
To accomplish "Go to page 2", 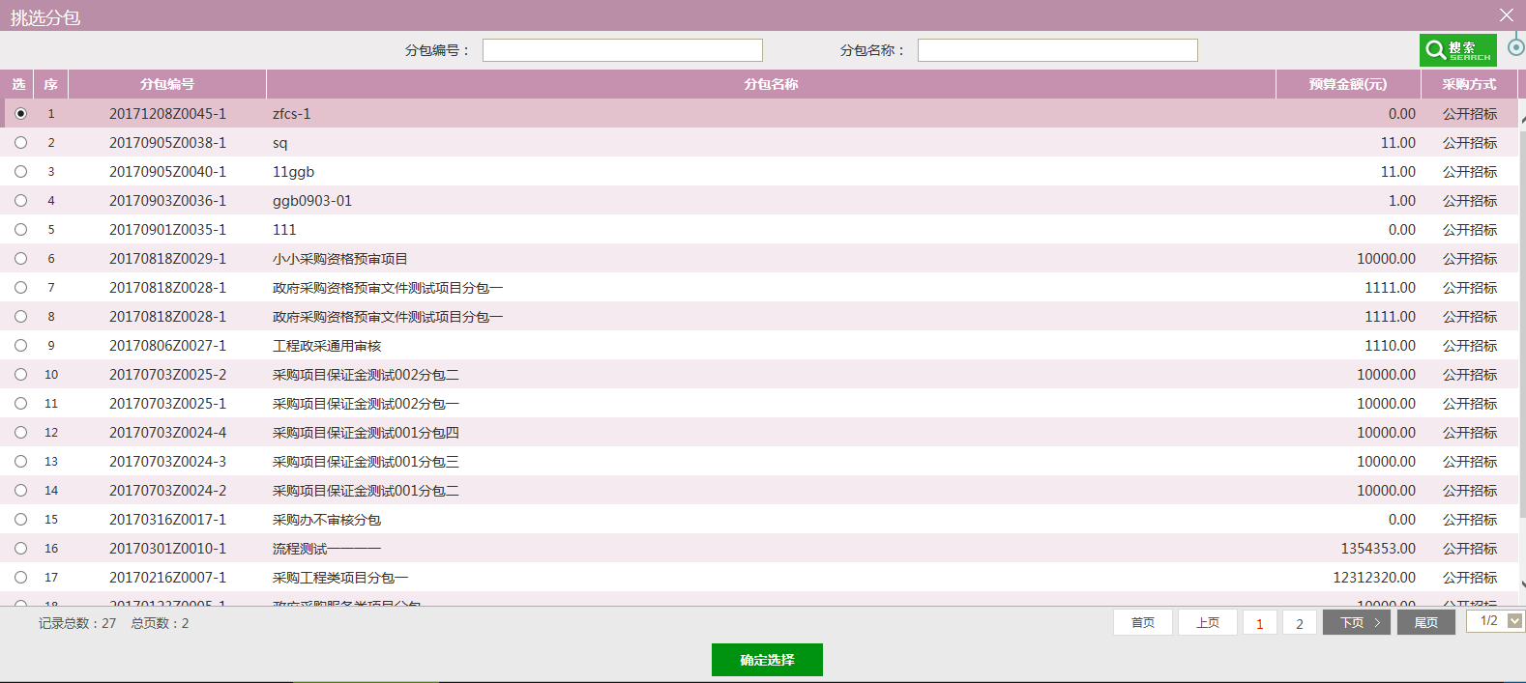I will [1299, 624].
